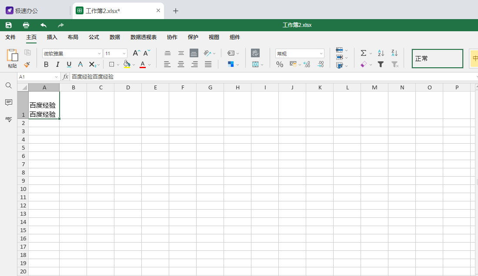478x276 pixels.
Task: Click the formula bar input field
Action: 273,77
